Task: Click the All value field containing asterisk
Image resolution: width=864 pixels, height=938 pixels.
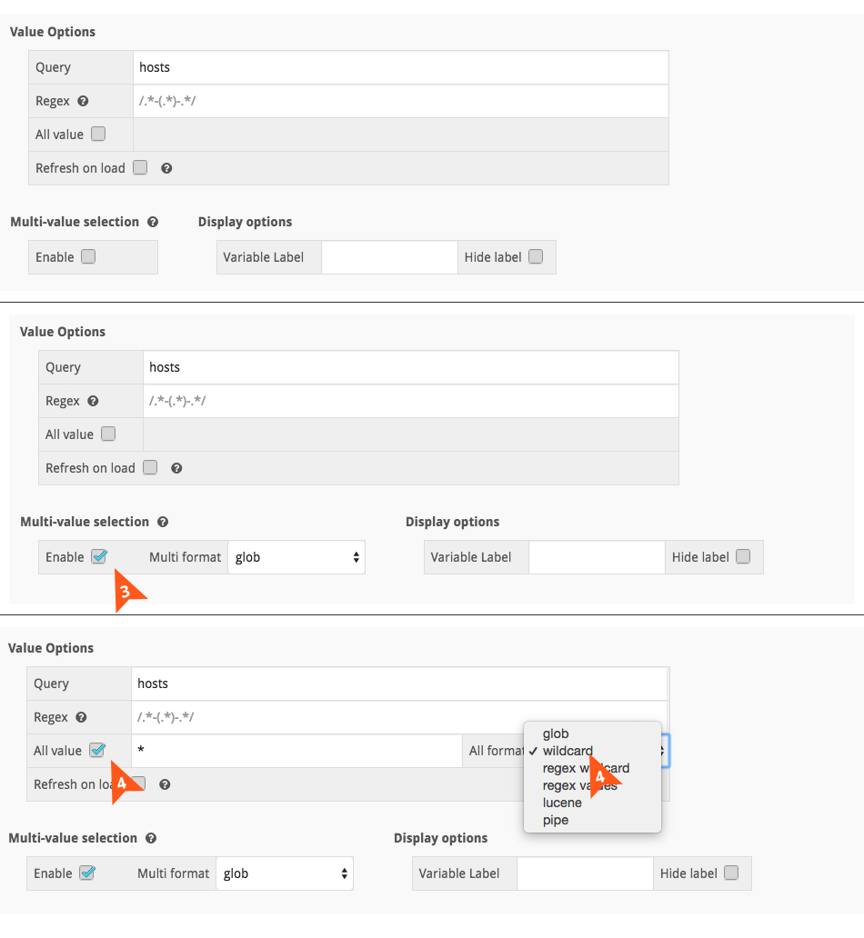Action: click(x=296, y=751)
